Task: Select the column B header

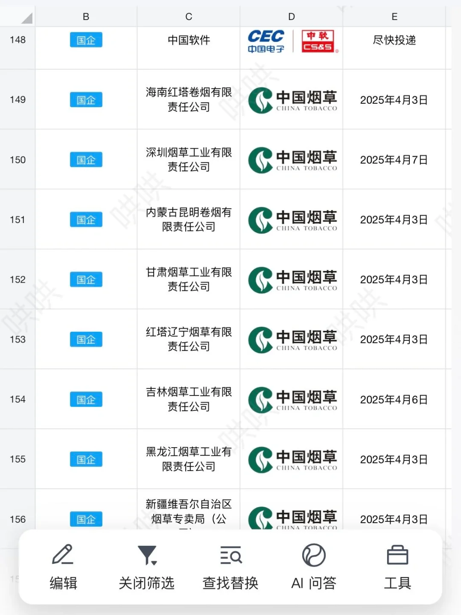Action: pyautogui.click(x=86, y=17)
